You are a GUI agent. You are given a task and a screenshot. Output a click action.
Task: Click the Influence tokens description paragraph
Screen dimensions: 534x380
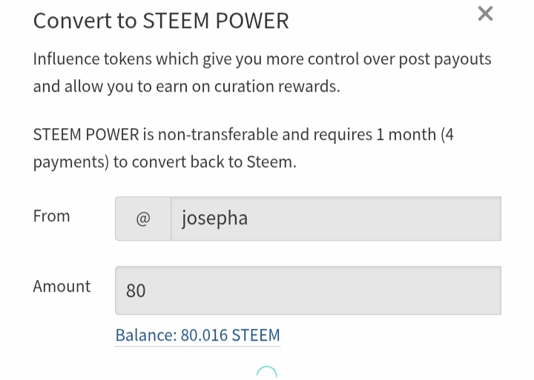point(263,73)
